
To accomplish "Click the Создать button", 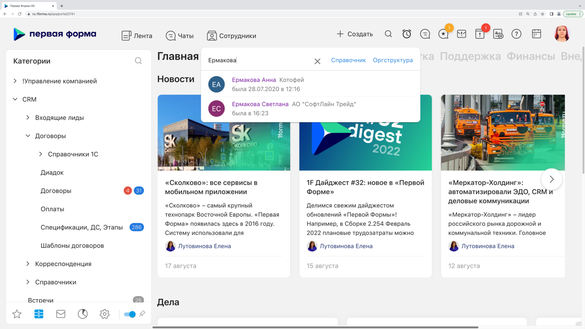I will (355, 34).
